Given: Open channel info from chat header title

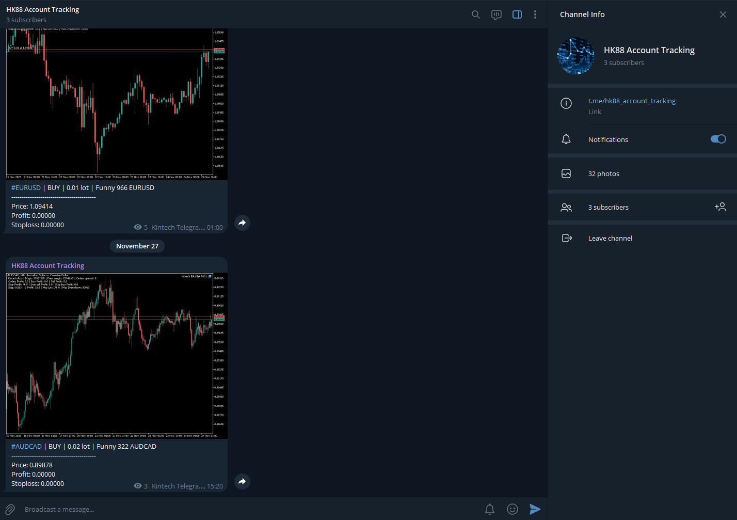Looking at the screenshot, I should point(43,9).
